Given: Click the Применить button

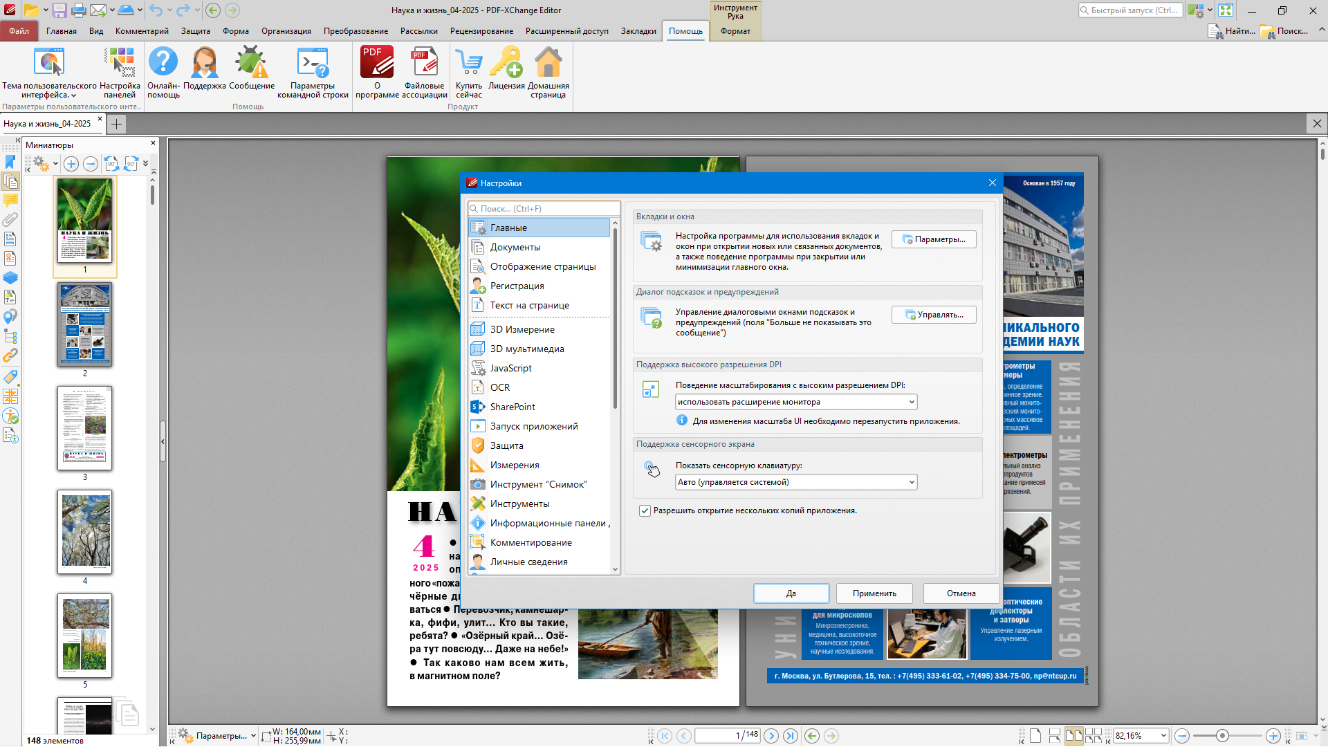Looking at the screenshot, I should pyautogui.click(x=874, y=593).
